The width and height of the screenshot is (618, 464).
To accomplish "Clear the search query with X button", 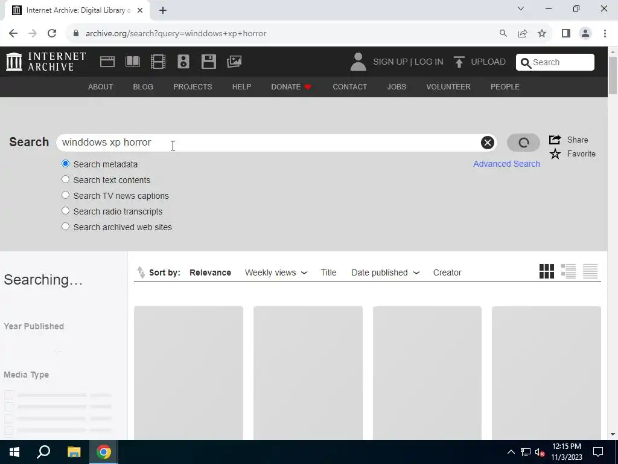I will [x=487, y=143].
